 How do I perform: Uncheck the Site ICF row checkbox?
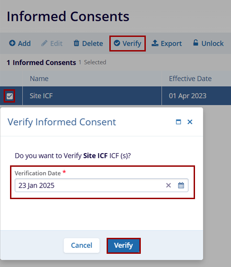click(10, 96)
